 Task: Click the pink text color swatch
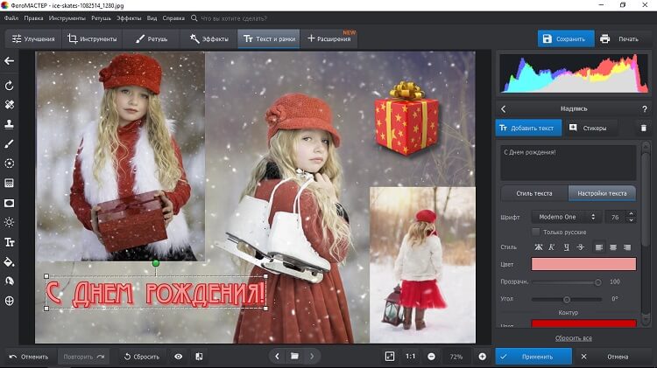583,264
